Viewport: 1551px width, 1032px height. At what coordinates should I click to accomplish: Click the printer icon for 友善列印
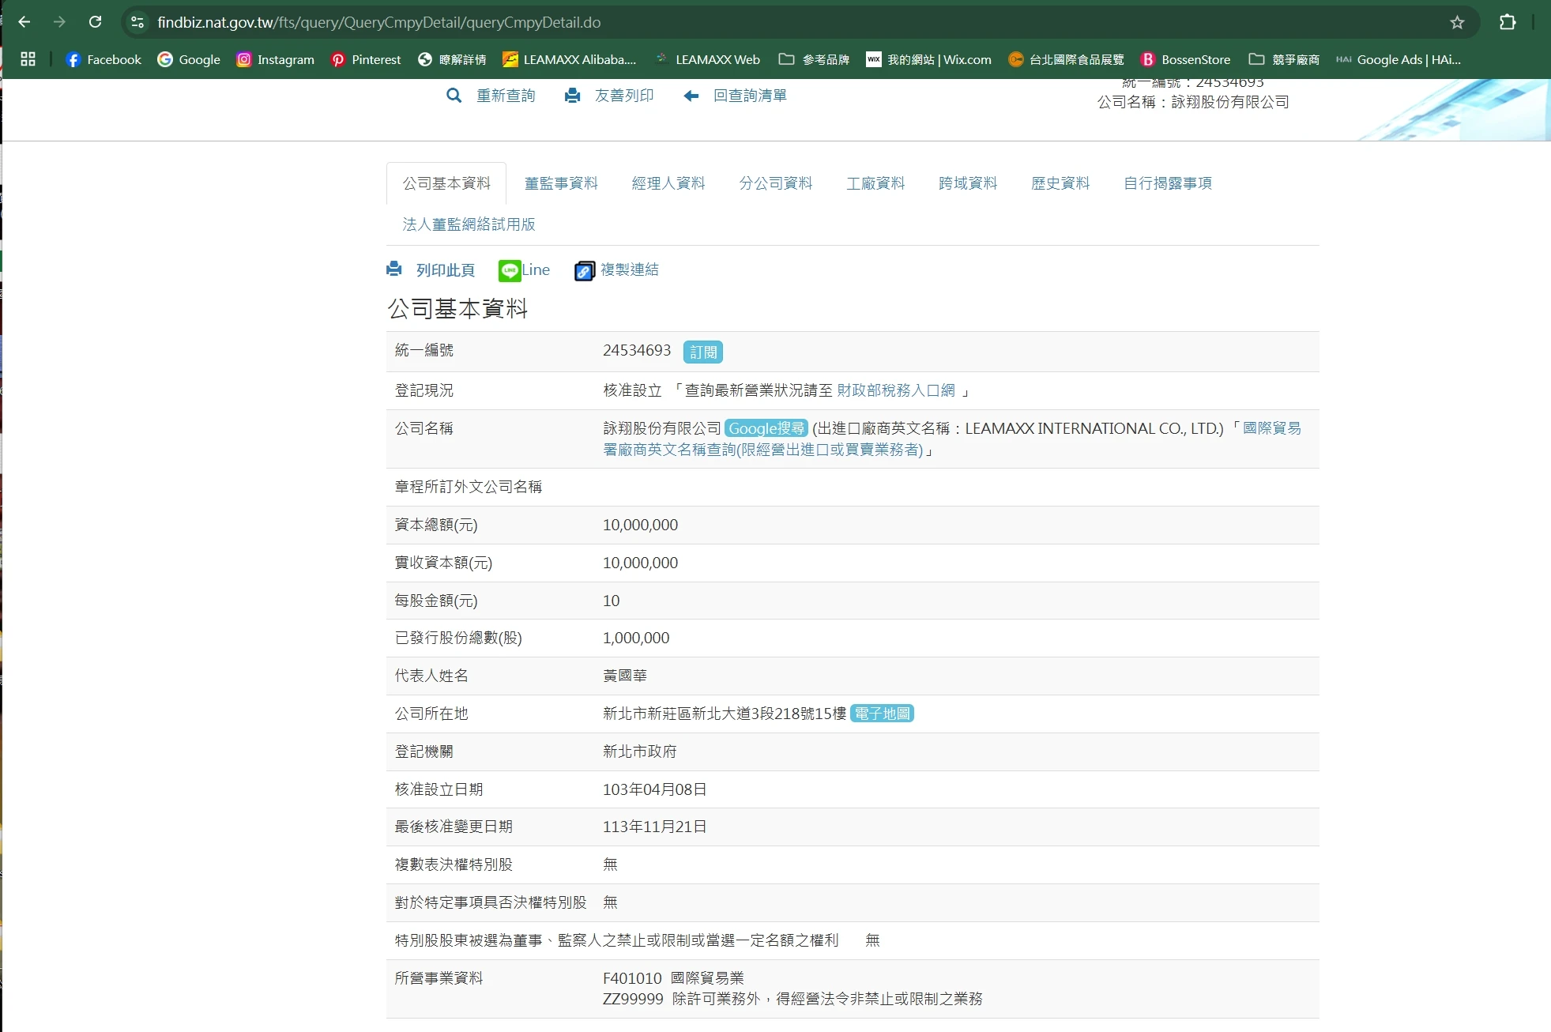click(573, 96)
